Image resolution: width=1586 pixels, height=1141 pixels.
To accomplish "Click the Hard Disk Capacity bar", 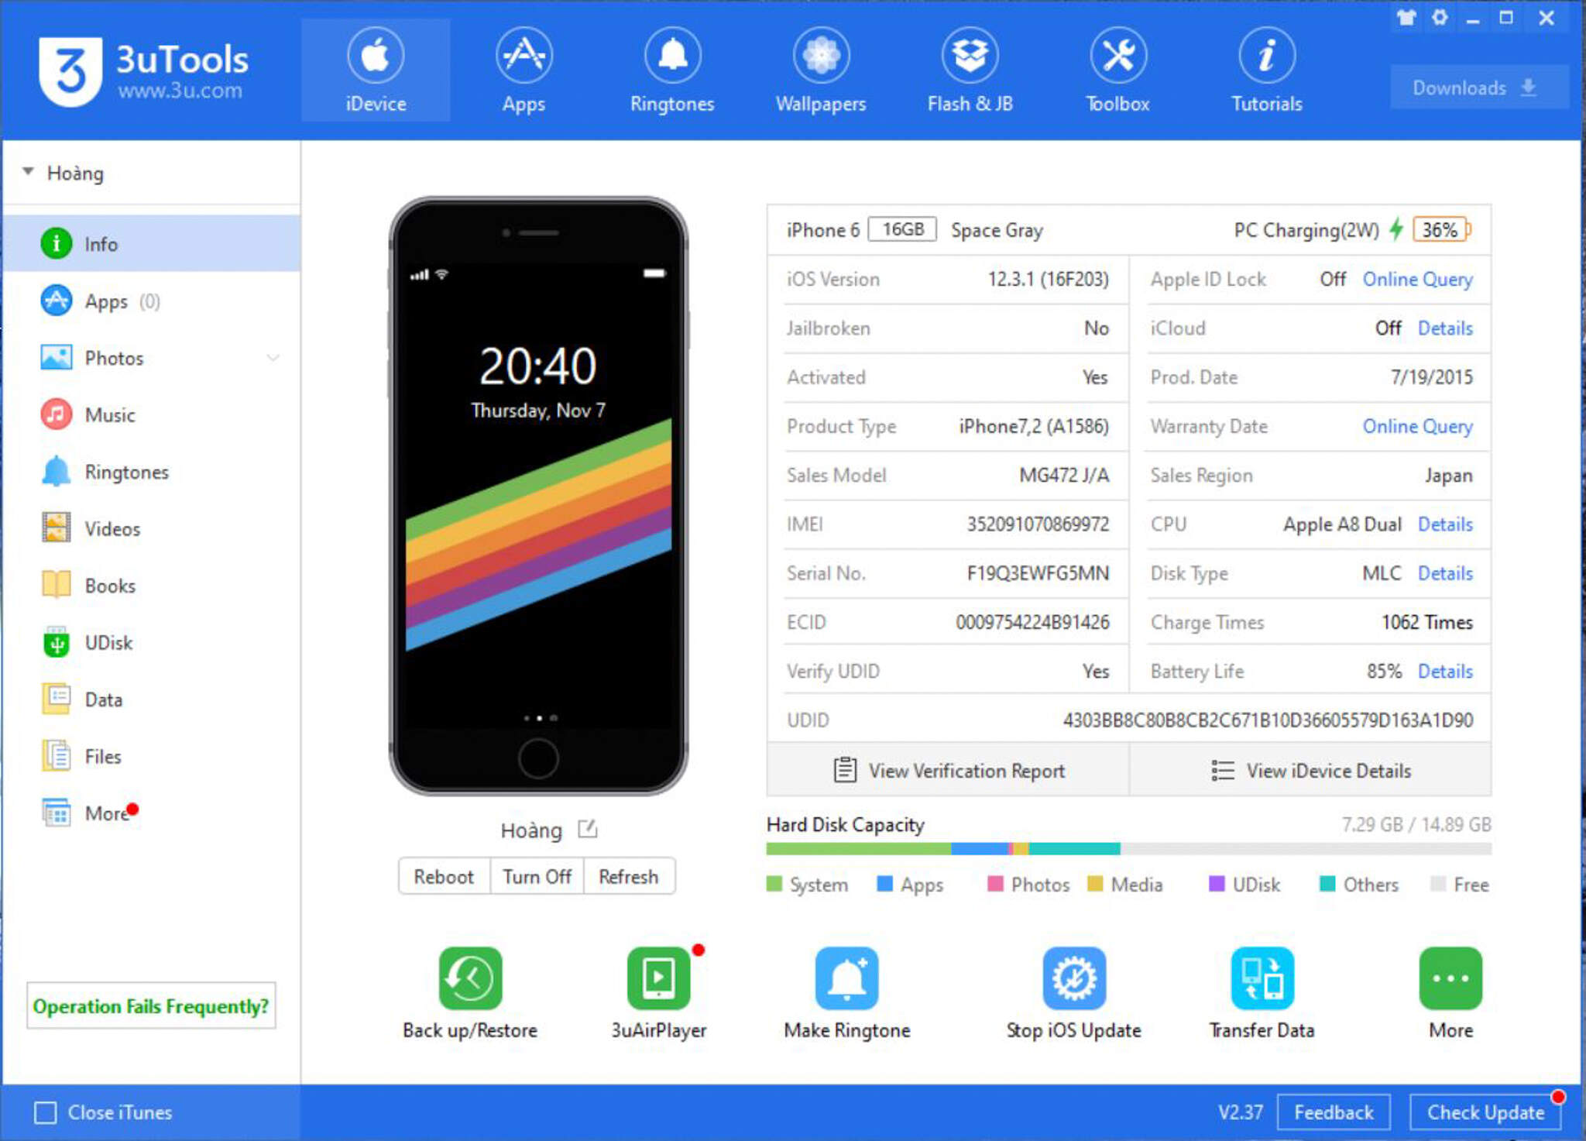I will point(1128,849).
